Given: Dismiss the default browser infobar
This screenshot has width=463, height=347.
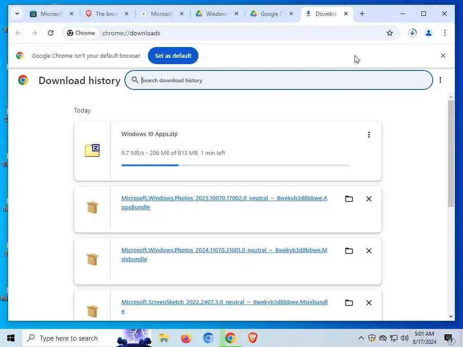Looking at the screenshot, I should [443, 56].
